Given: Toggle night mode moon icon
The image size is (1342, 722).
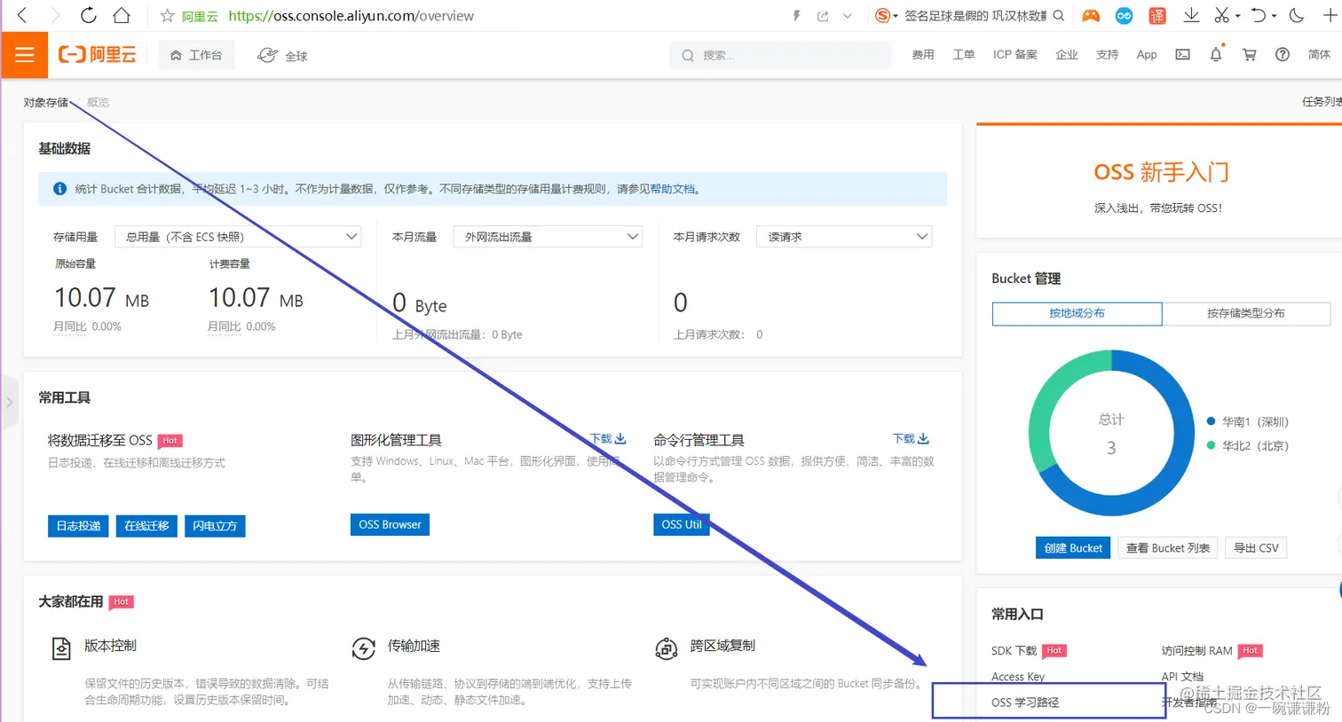Looking at the screenshot, I should [x=1297, y=16].
